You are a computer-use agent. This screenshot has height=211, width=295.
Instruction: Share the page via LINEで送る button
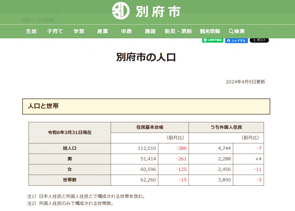coord(213,40)
